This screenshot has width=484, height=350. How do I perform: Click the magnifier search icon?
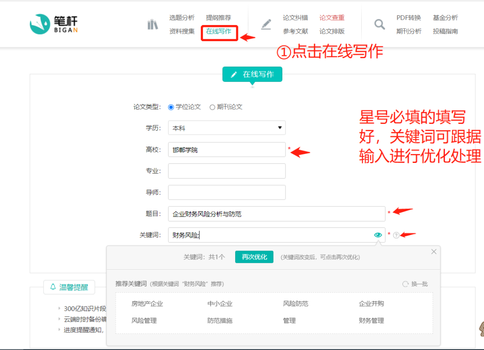pos(380,24)
